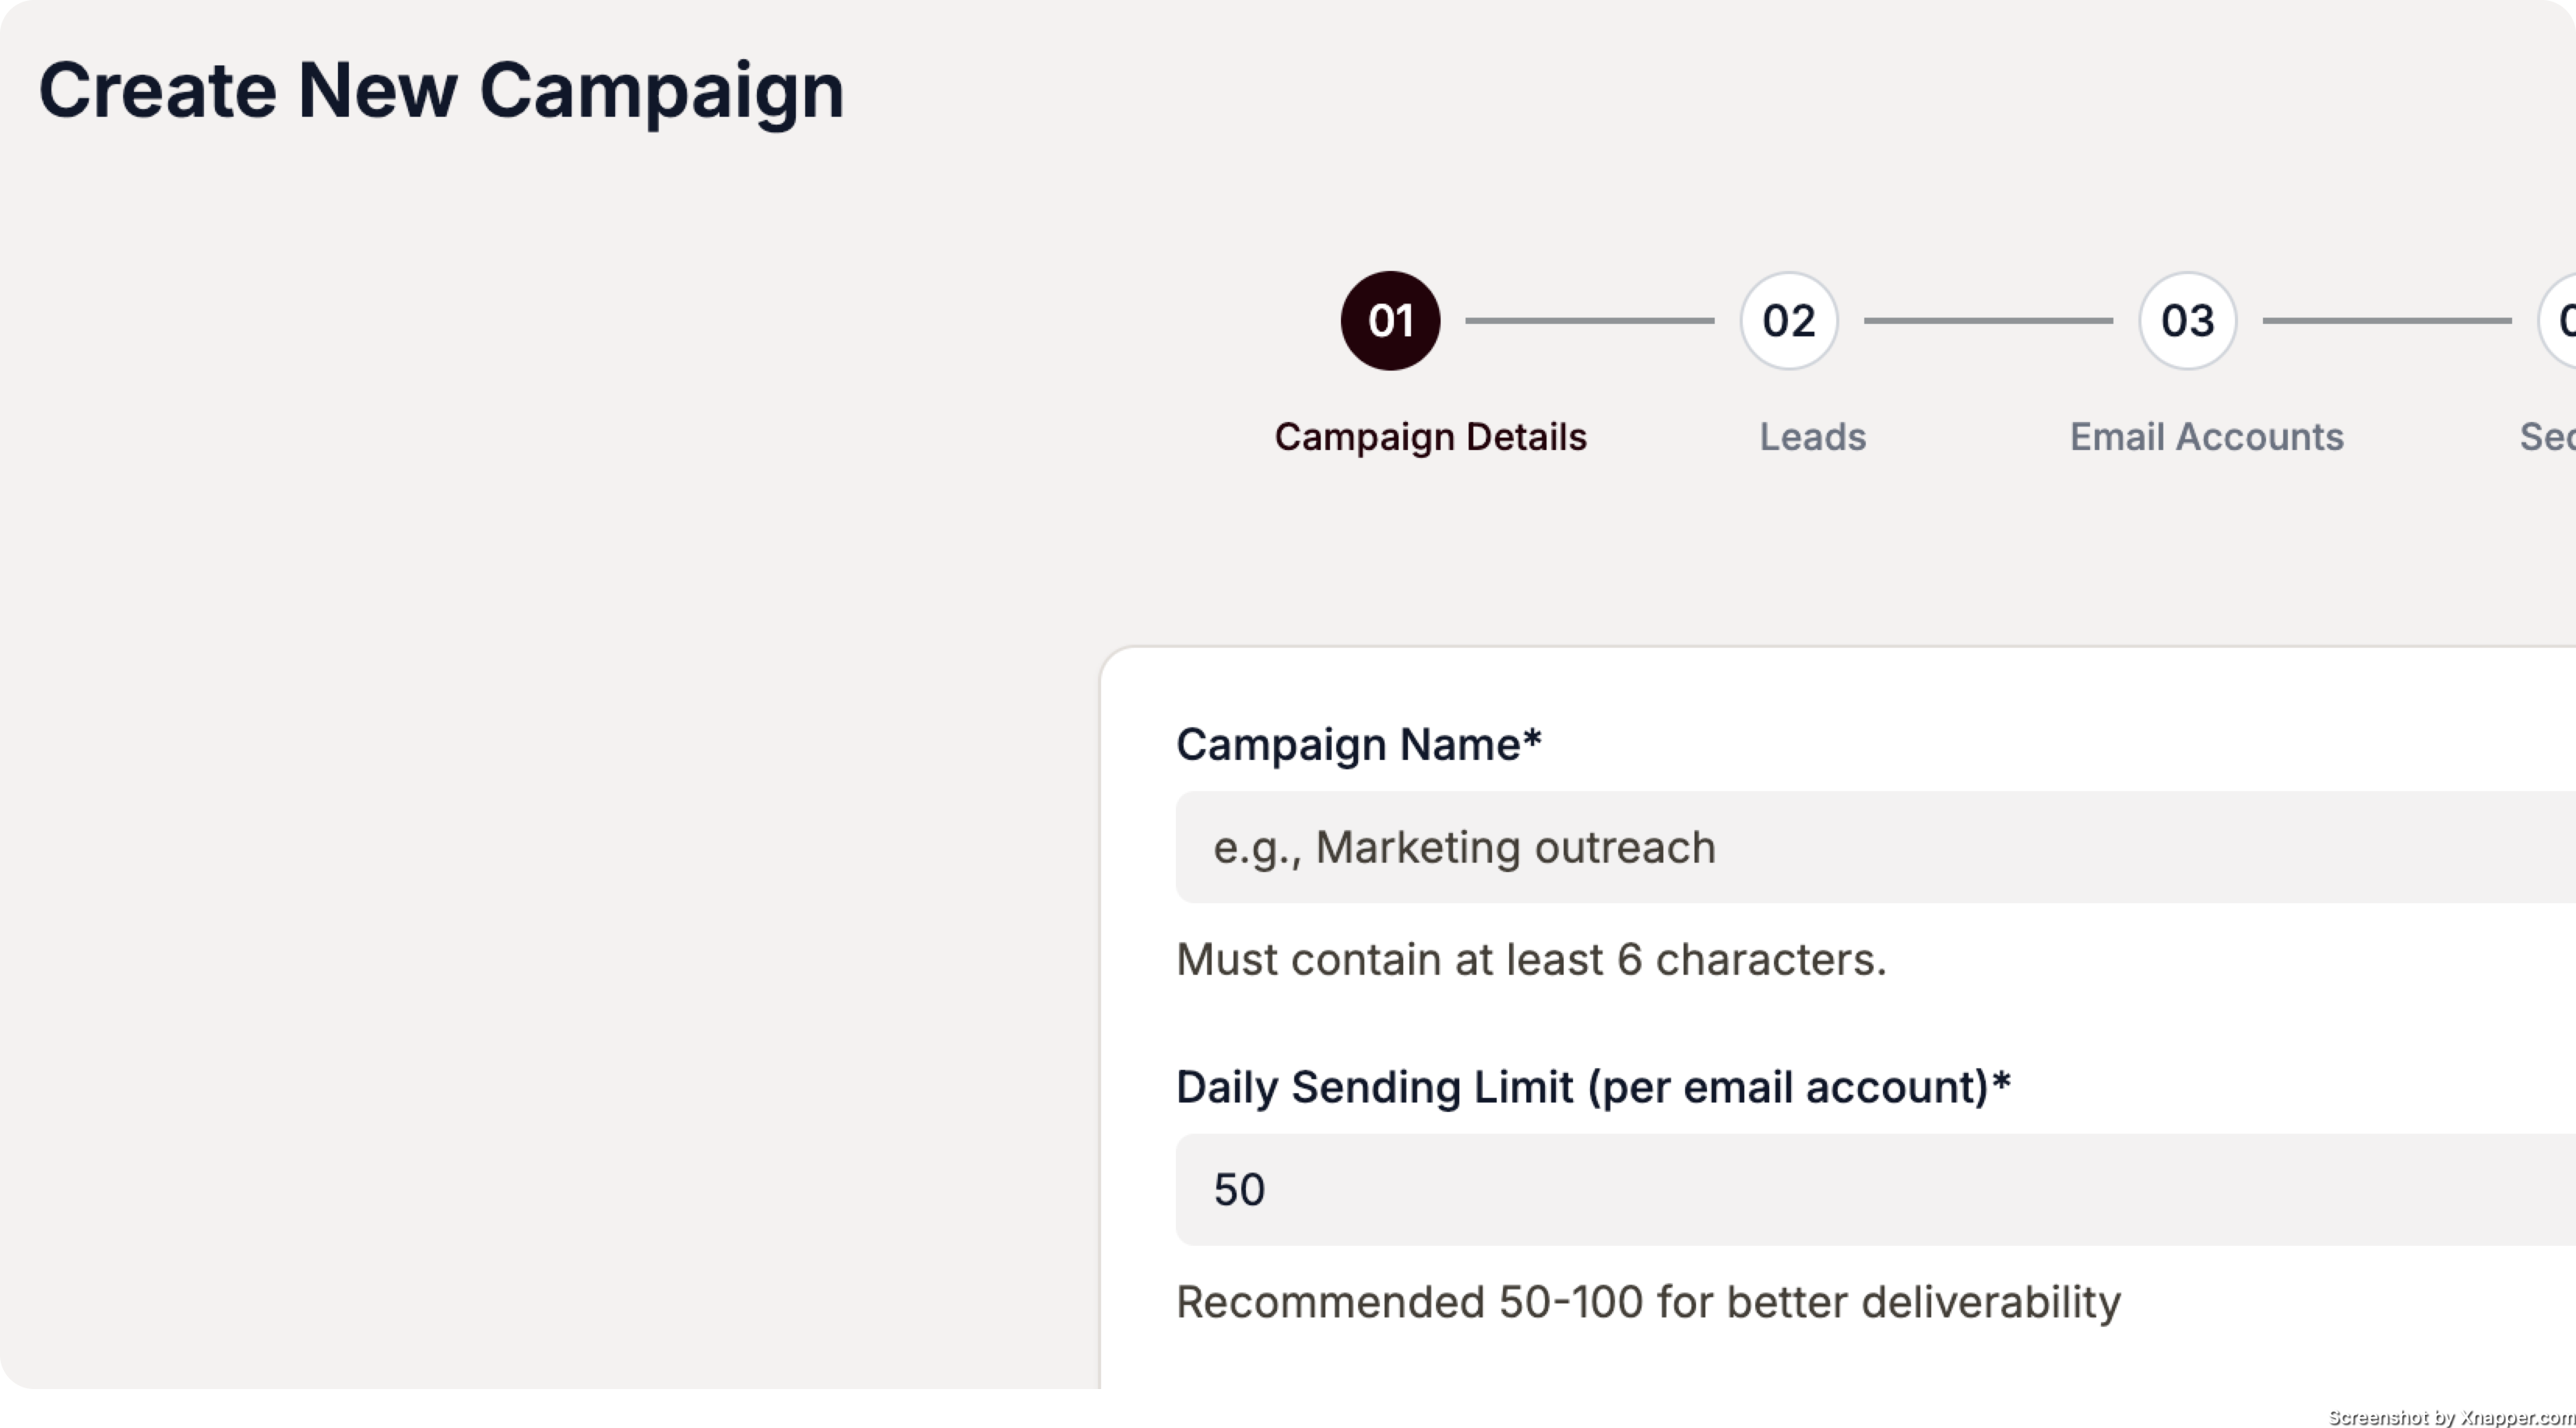Click the connector line after step 03
The image size is (2576, 1428).
coord(2386,321)
